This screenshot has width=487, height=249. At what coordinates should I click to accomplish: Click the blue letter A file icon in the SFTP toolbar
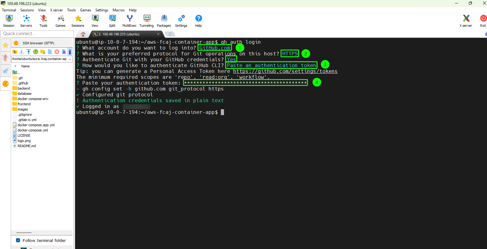(64, 52)
